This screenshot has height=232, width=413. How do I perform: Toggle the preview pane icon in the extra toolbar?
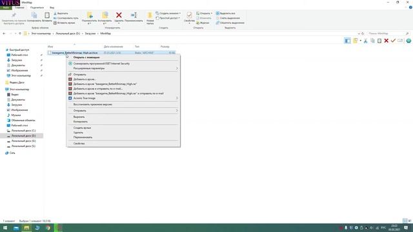[347, 41]
